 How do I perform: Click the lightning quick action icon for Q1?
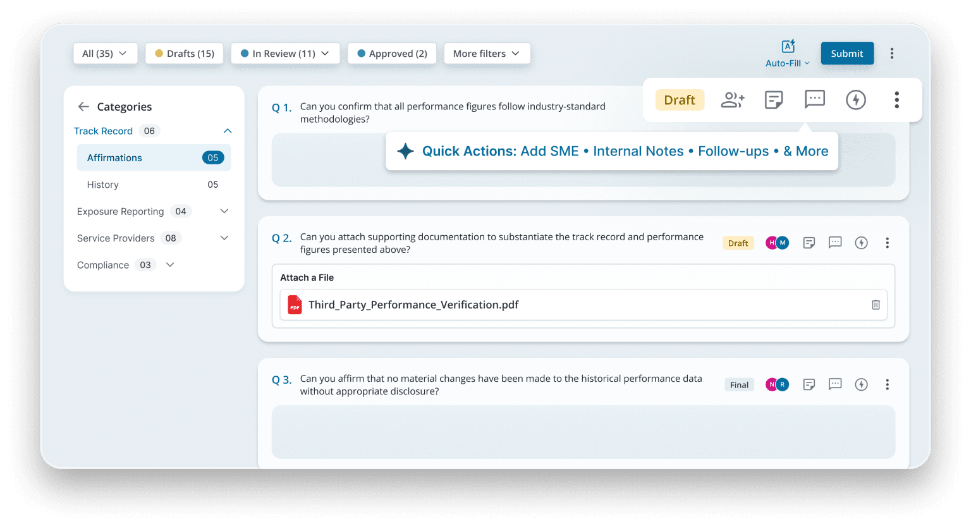pyautogui.click(x=855, y=100)
